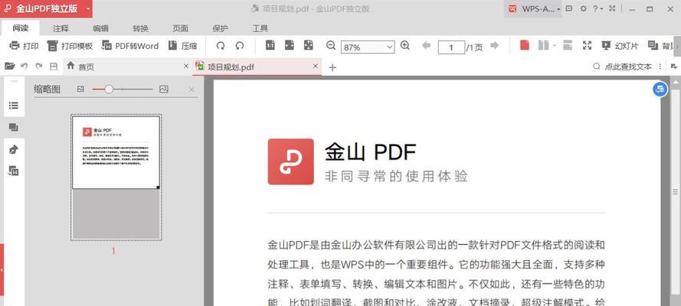Save the document with the disk icon
Image resolution: width=681 pixels, height=306 pixels.
coord(54,67)
